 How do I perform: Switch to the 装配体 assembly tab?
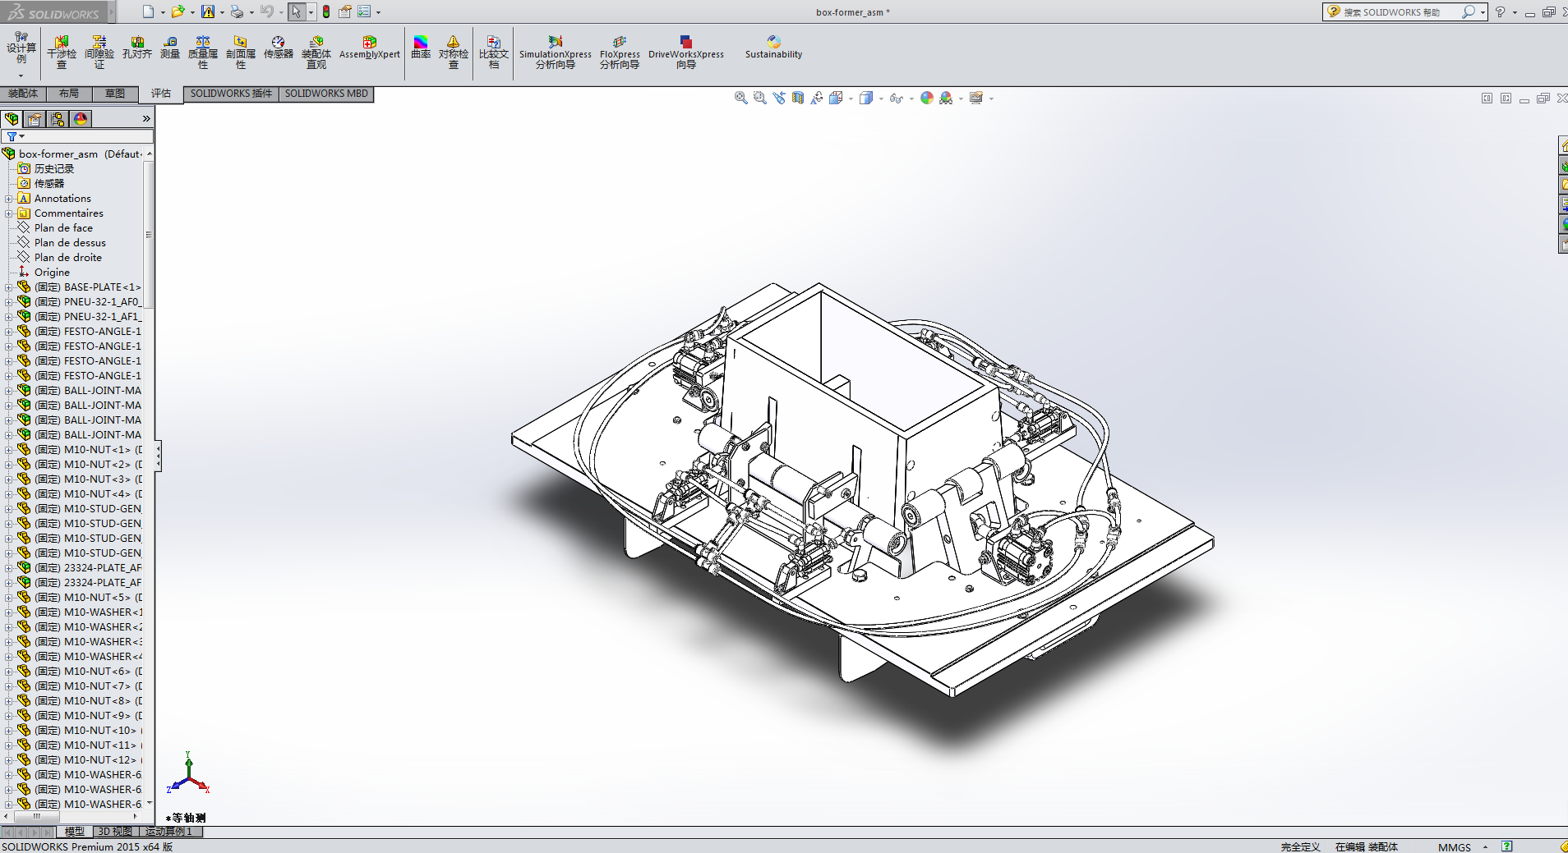point(23,94)
